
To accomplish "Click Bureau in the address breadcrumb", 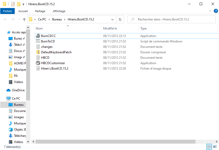I will (x=57, y=19).
